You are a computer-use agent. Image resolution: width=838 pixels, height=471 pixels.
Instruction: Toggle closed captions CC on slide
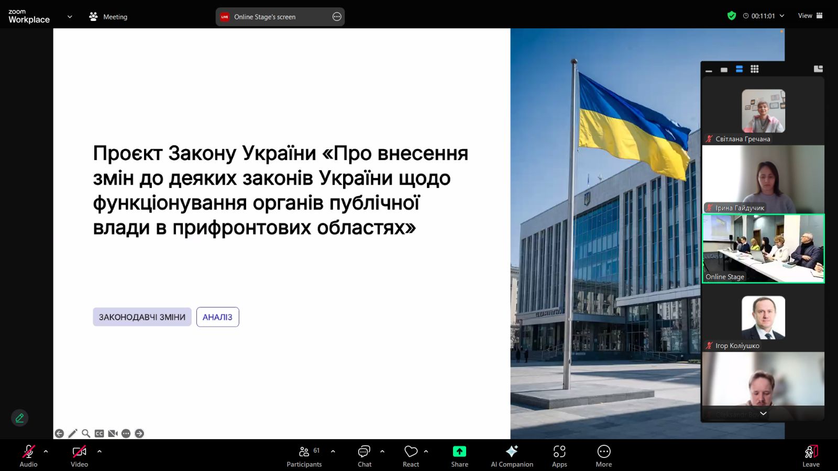[100, 433]
